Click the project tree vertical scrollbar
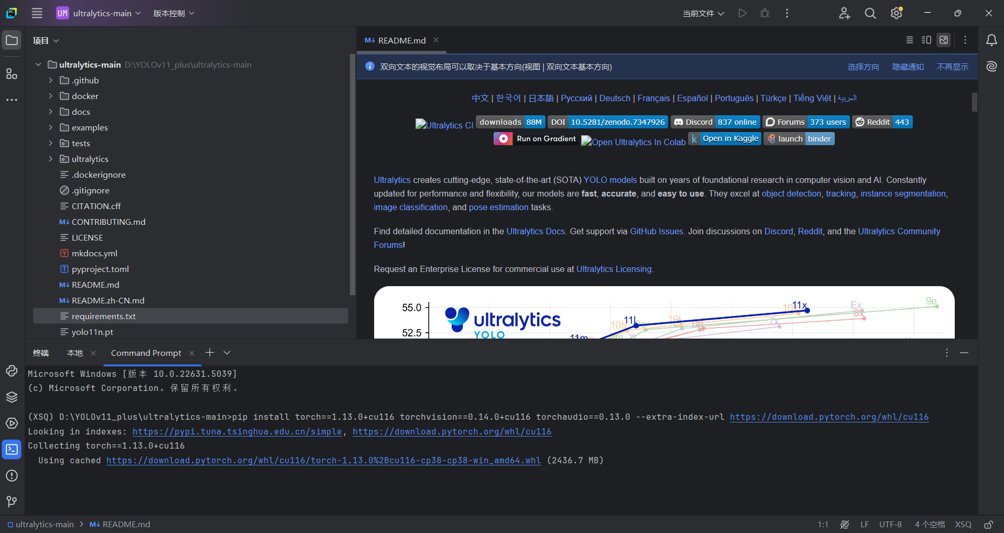Image resolution: width=1004 pixels, height=533 pixels. click(x=353, y=174)
